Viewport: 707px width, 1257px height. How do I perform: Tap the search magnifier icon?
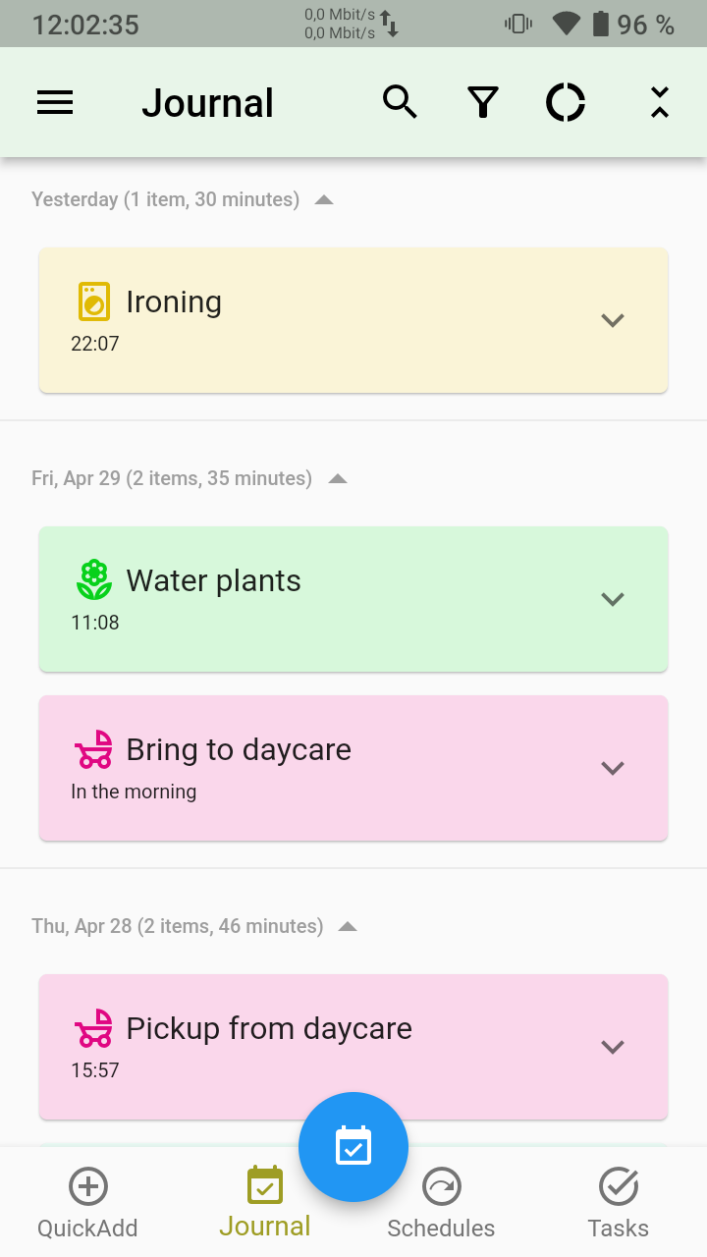point(400,102)
